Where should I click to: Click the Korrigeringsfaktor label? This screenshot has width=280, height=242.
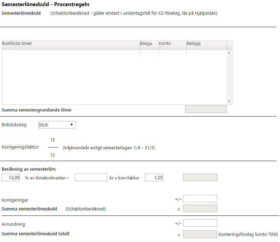(20, 147)
